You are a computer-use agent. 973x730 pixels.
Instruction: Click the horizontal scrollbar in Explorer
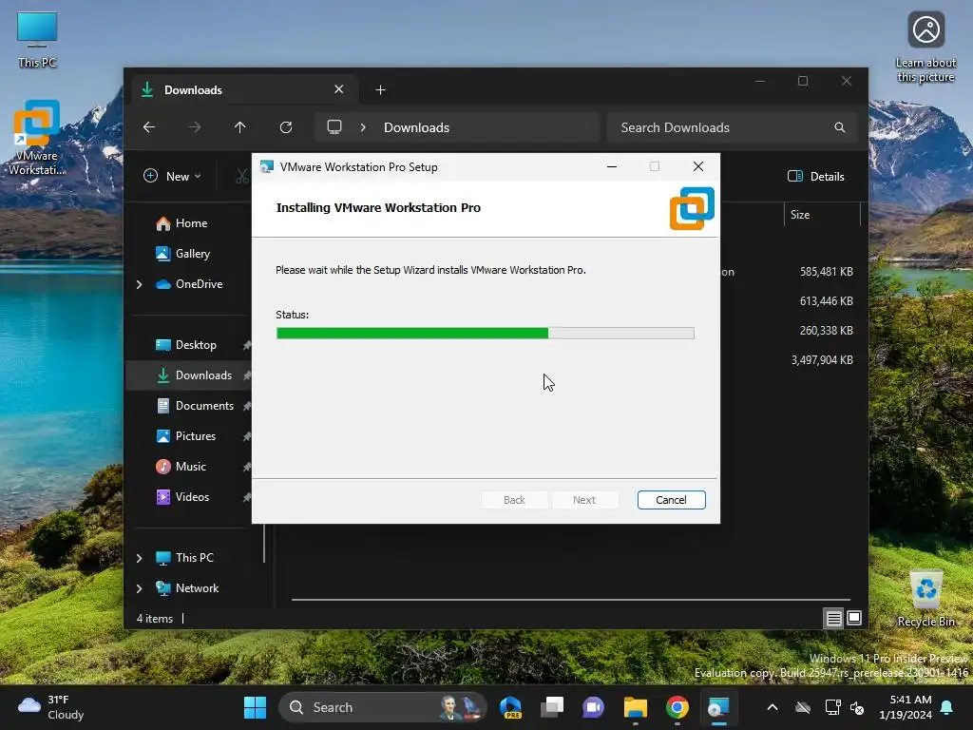[x=571, y=600]
